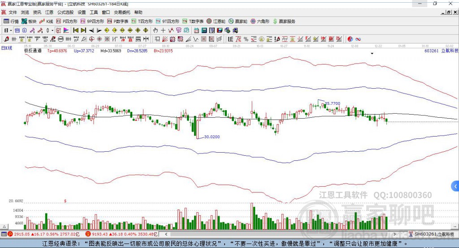
Task: Click the horizontal scrollbar track below chart
Action: 281,234
